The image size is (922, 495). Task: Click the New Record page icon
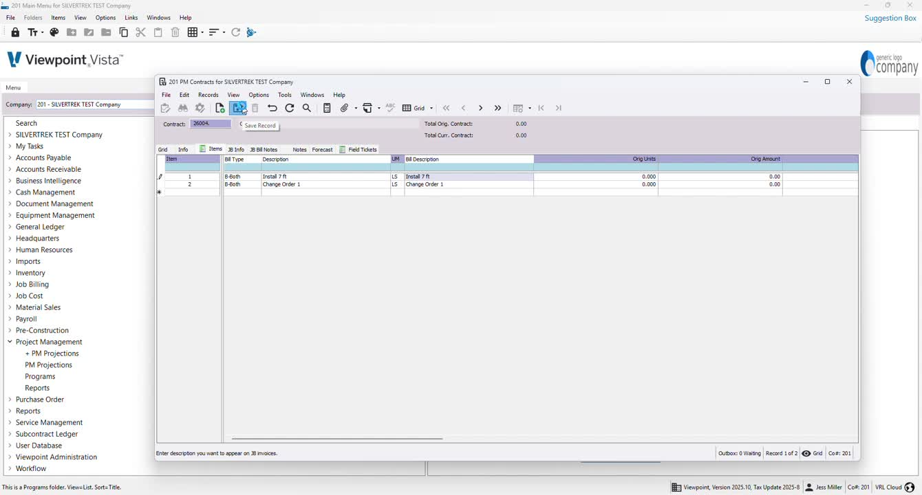[x=220, y=108]
